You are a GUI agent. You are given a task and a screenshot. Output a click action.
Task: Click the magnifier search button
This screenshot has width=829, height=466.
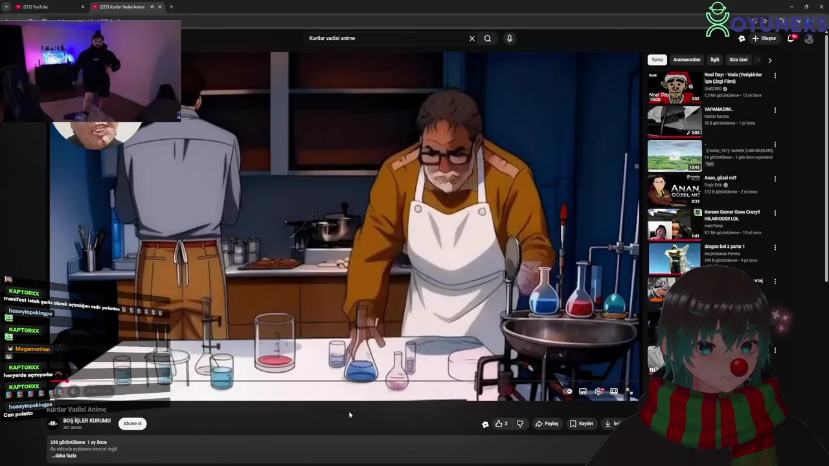coord(488,38)
